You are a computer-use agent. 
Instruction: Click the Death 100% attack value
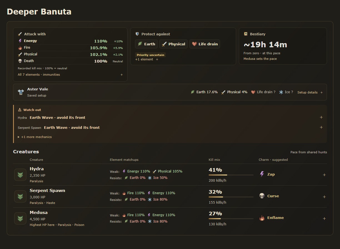pos(101,61)
